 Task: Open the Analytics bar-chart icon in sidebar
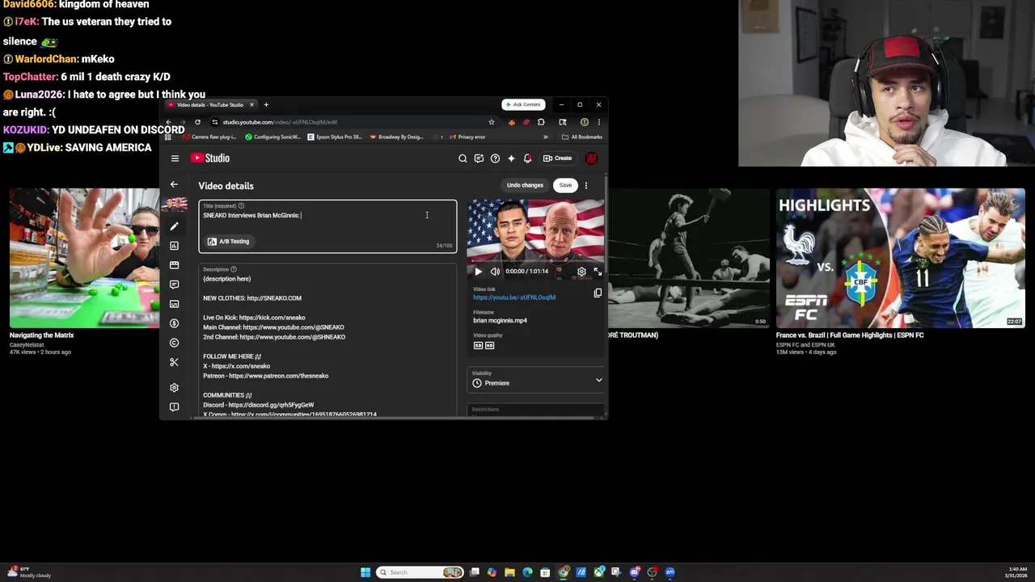click(174, 246)
